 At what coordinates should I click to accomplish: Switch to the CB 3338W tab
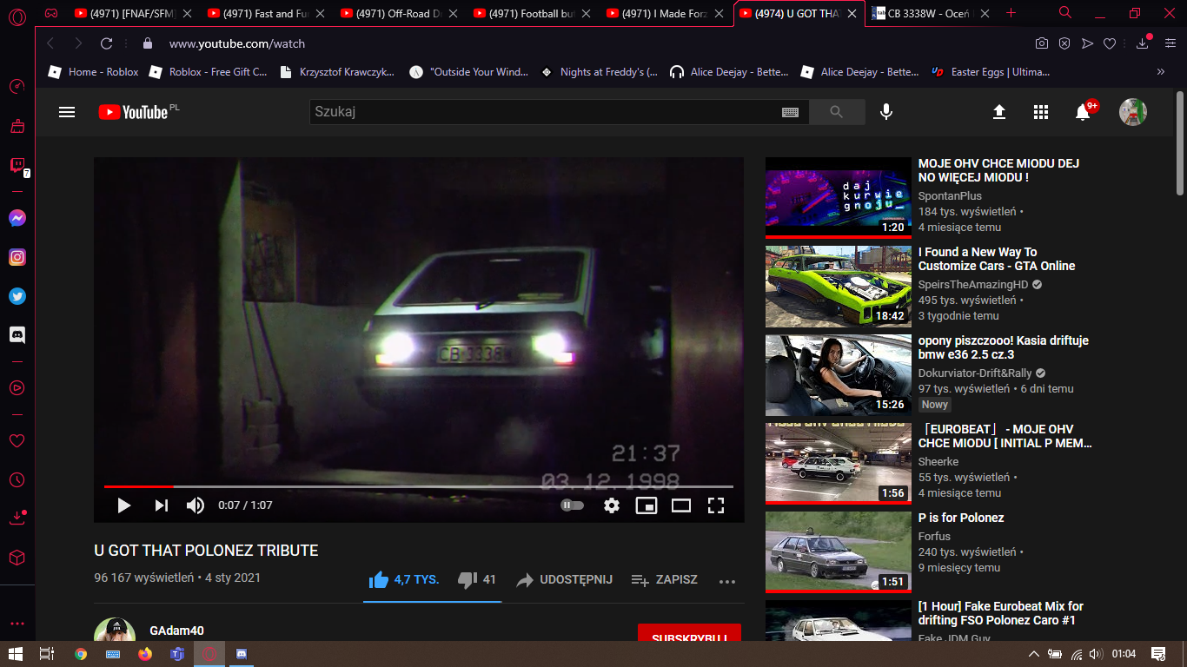(x=931, y=13)
